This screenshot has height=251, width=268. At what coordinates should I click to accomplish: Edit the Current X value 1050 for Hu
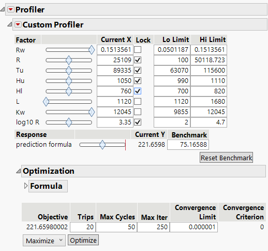115,81
